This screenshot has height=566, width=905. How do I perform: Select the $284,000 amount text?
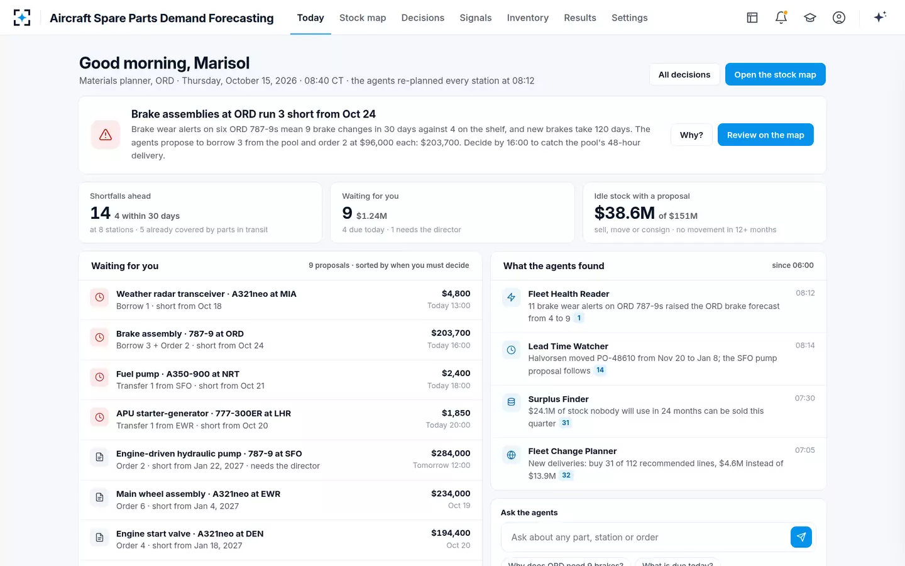[x=451, y=453]
